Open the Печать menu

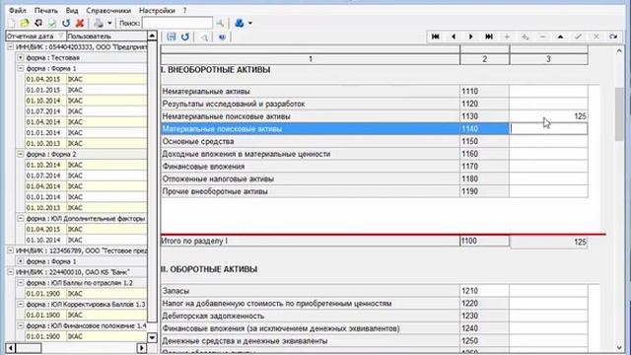45,11
